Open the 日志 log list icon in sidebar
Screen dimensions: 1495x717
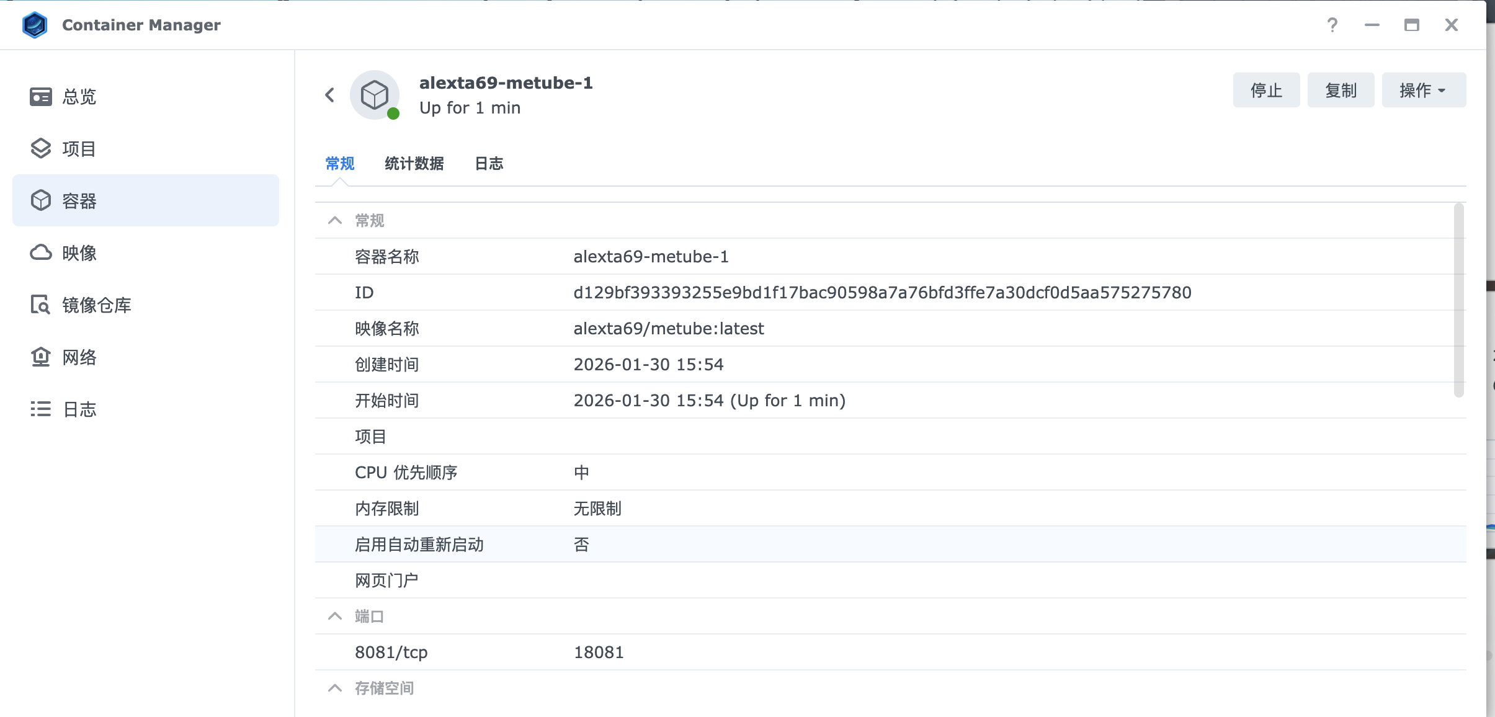(x=41, y=409)
